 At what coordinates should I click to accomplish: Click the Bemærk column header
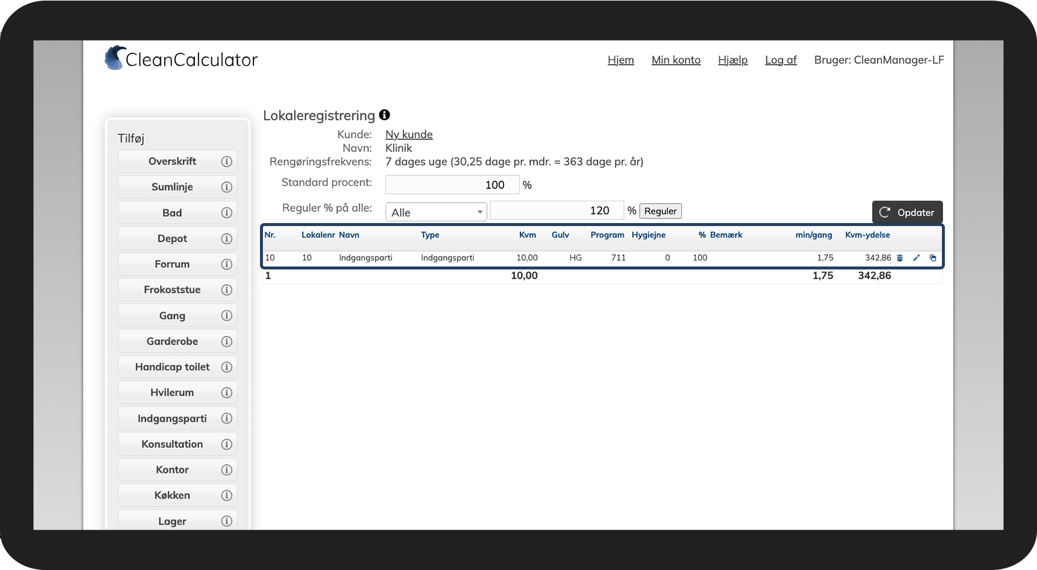pyautogui.click(x=726, y=235)
